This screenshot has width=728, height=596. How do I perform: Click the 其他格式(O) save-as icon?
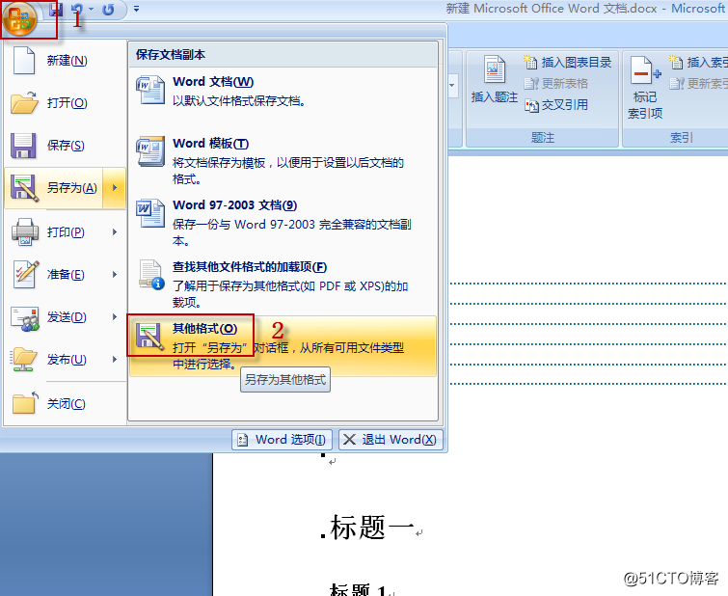click(150, 337)
